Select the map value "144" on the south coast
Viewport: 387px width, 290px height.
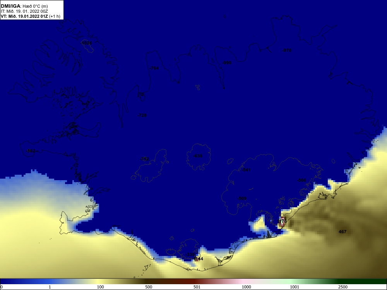199,259
